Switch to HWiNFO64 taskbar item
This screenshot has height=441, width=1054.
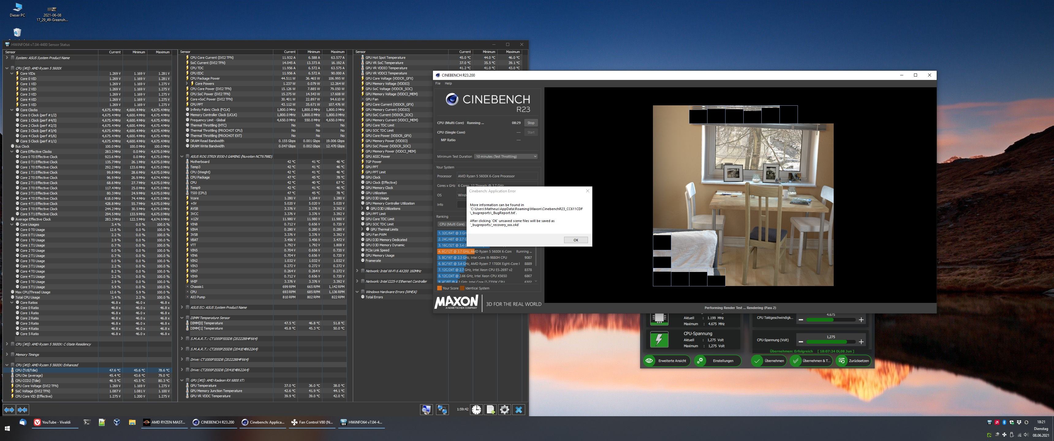coord(362,422)
